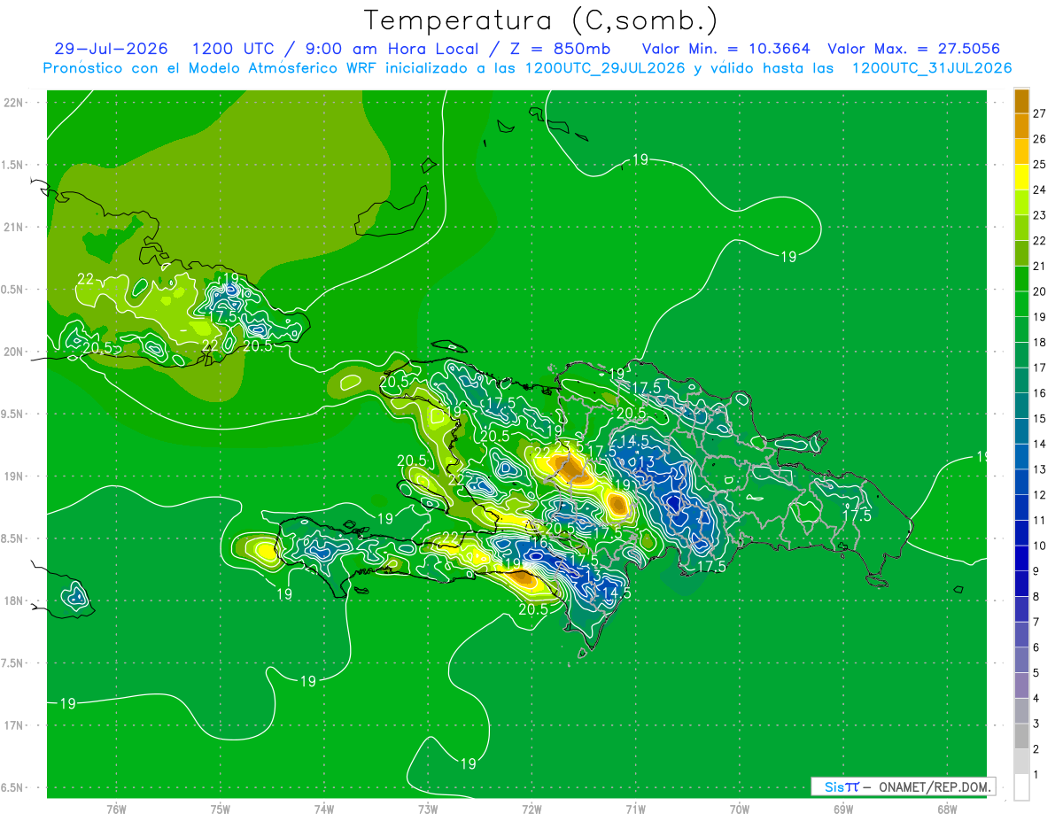This screenshot has width=1063, height=821.
Task: Click the number 25 on the colorbar
Action: coord(1040,165)
